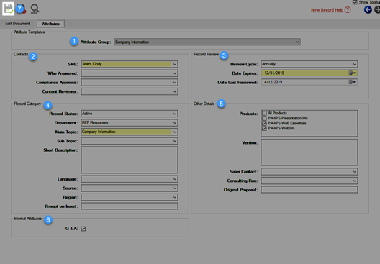Expand the Consulting Firm dropdown
Screen dimensions: 380x264
pos(309,181)
